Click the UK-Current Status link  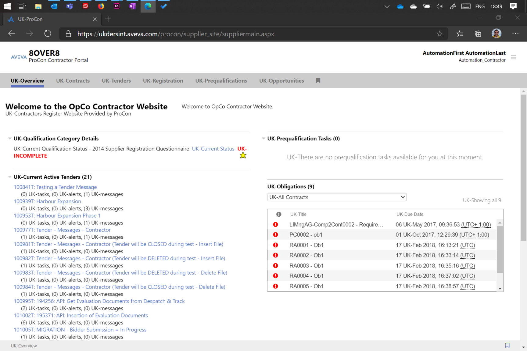213,149
